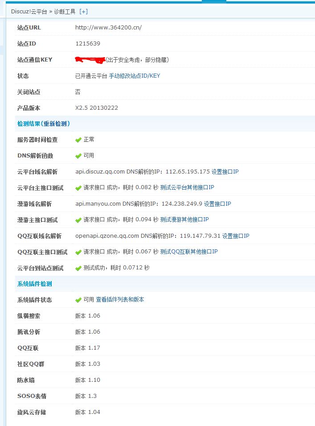Click 已开通云平台 status text
Image resolution: width=315 pixels, height=426 pixels.
click(91, 76)
